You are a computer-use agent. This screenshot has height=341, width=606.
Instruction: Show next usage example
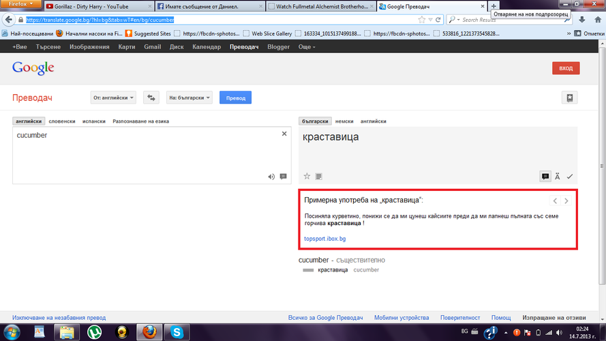click(566, 201)
